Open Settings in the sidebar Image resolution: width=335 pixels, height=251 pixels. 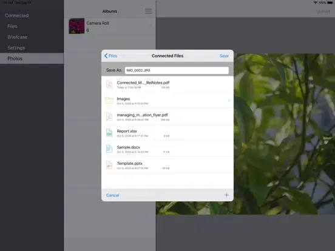[16, 48]
